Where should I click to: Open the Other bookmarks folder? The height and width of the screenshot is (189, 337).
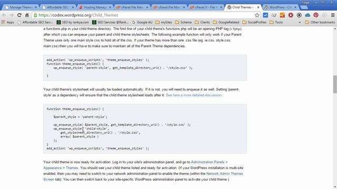pyautogui.click(x=320, y=22)
